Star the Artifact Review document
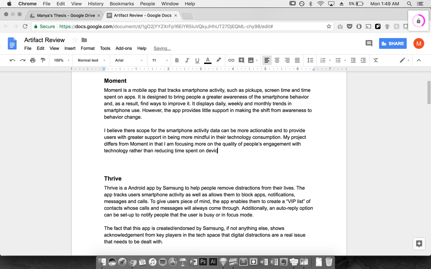This screenshot has height=269, width=431. (x=75, y=40)
